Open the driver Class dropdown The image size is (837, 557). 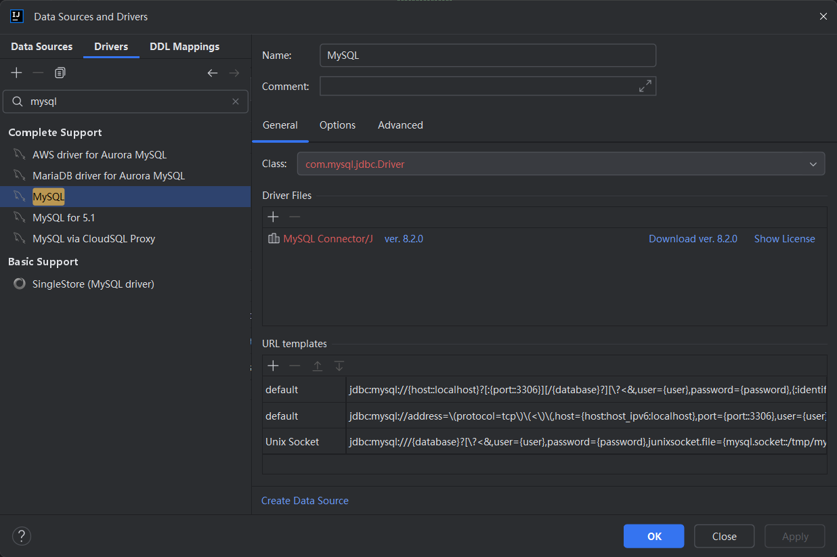pyautogui.click(x=561, y=164)
